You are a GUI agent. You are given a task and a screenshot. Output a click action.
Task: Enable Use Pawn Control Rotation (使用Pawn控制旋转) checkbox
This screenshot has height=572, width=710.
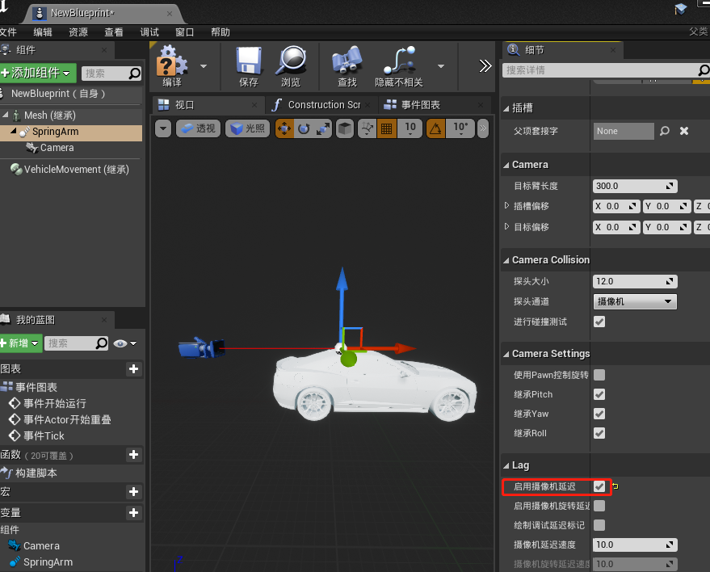[599, 375]
